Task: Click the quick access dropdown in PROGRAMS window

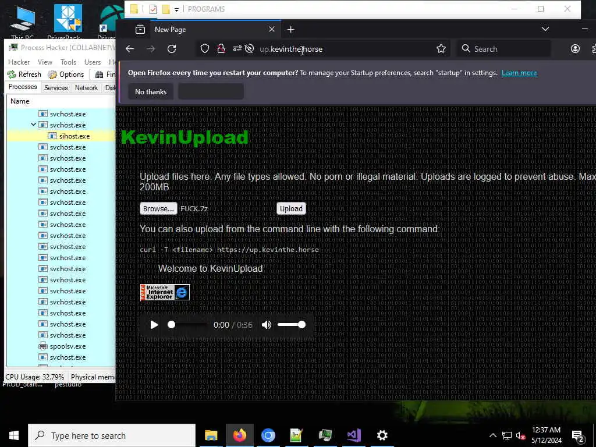Action: [x=177, y=9]
